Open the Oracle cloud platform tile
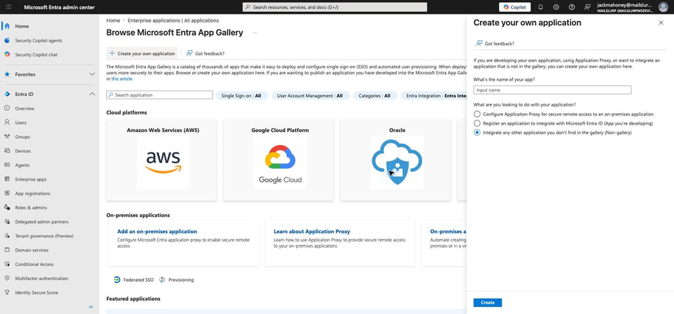Screen dimensions: 674x314 coord(396,160)
